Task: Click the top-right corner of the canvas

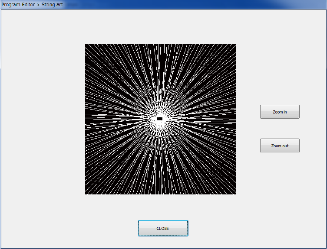Action: 235,45
